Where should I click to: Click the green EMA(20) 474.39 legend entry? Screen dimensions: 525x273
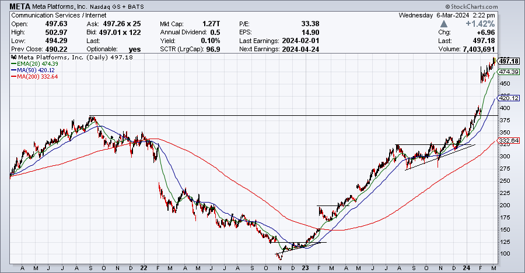[x=34, y=64]
